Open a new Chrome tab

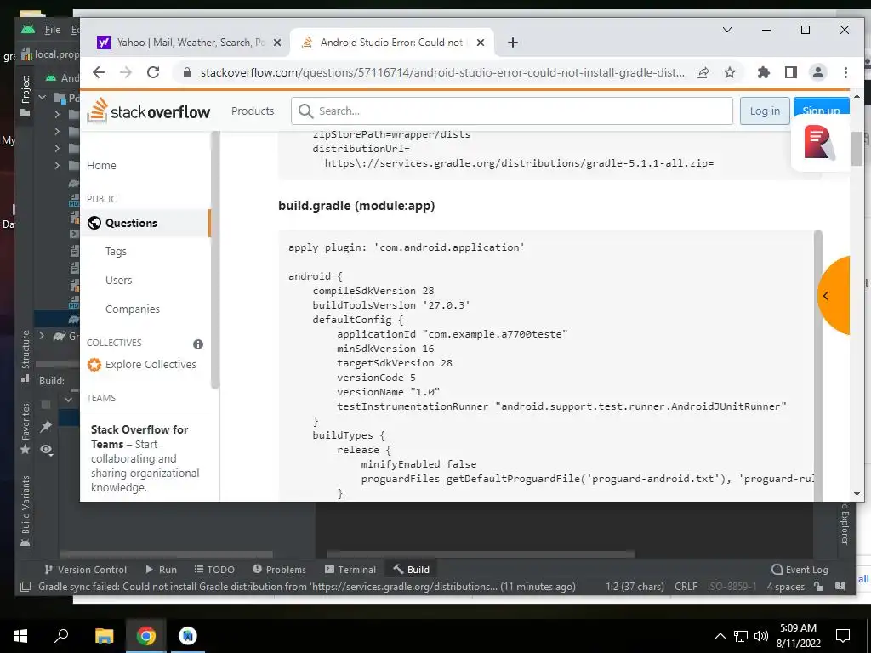coord(513,43)
